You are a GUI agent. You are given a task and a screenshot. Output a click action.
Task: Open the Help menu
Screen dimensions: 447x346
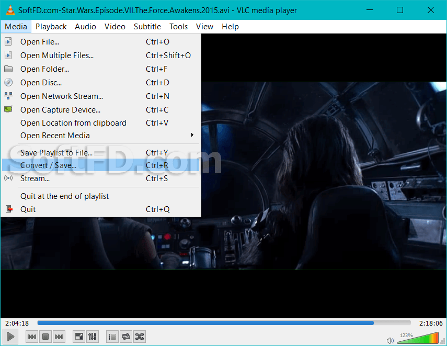(x=231, y=27)
